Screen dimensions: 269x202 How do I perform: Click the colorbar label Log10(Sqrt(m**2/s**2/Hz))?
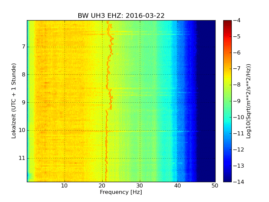pyautogui.click(x=248, y=101)
